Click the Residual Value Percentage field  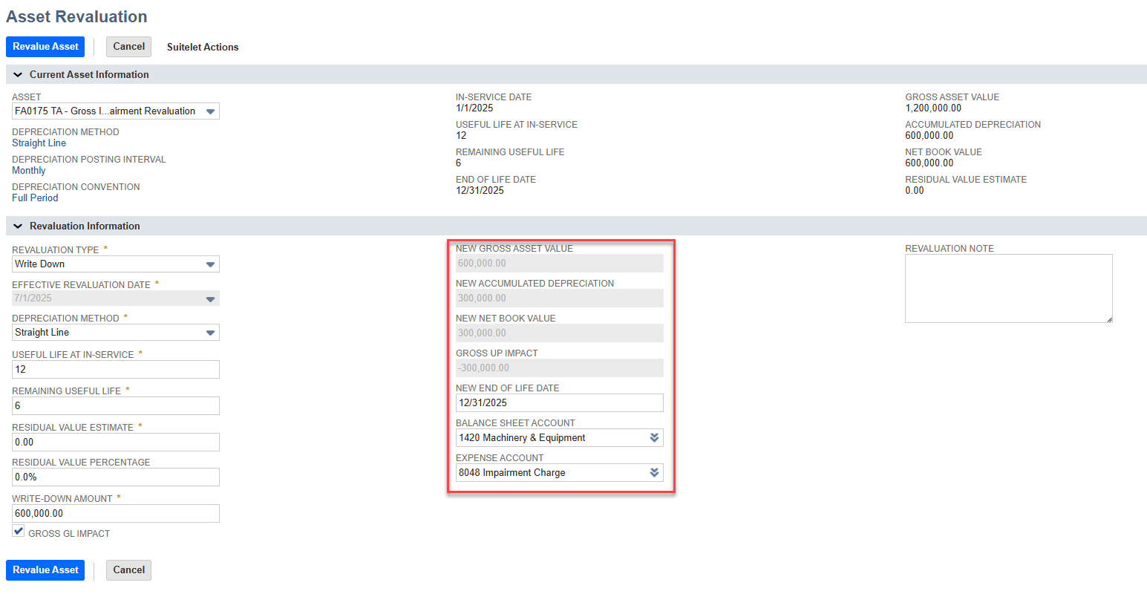(115, 477)
